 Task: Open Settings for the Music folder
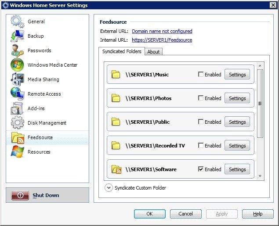(x=237, y=75)
